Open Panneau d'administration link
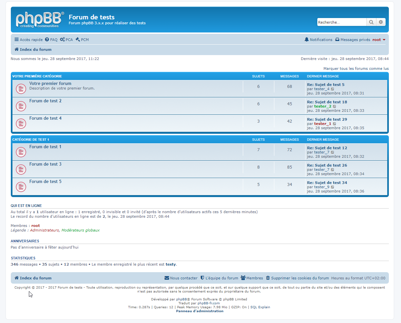Image resolution: width=401 pixels, height=323 pixels. [x=200, y=311]
